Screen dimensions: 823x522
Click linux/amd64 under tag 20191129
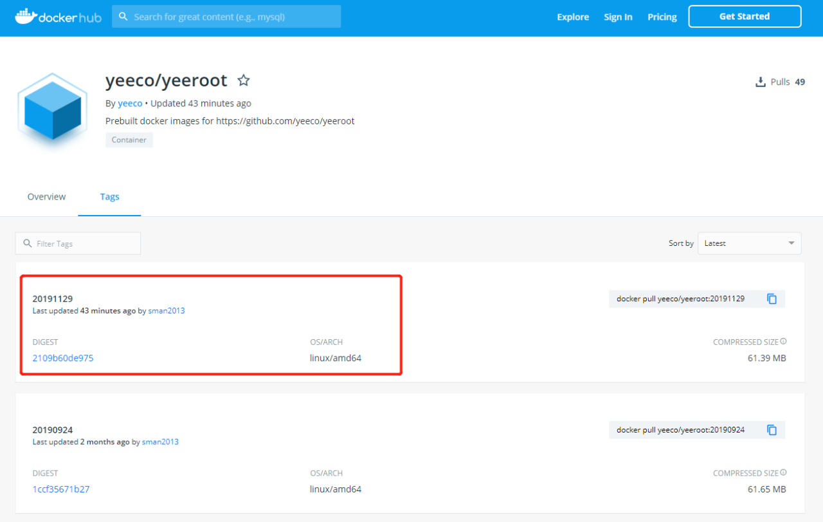pos(336,358)
